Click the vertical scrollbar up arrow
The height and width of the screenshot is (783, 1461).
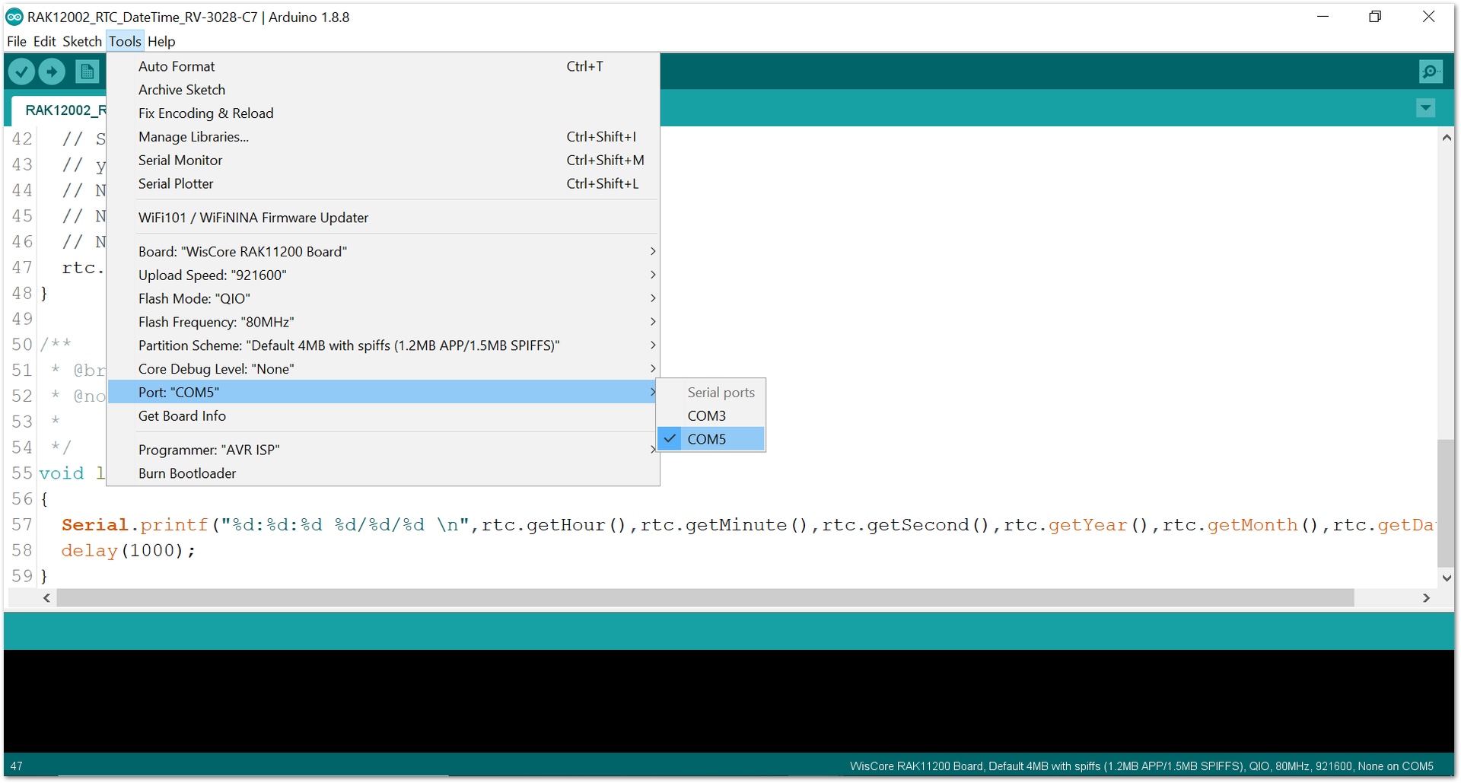point(1446,138)
